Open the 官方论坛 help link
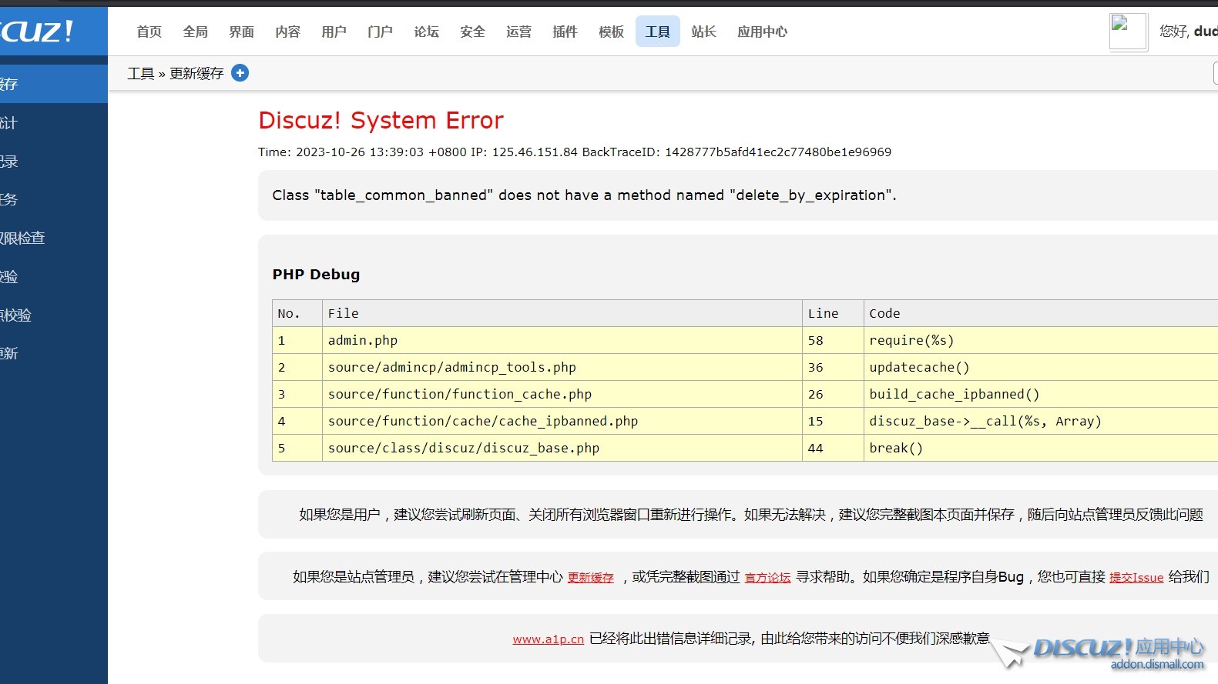The height and width of the screenshot is (684, 1218). (767, 578)
